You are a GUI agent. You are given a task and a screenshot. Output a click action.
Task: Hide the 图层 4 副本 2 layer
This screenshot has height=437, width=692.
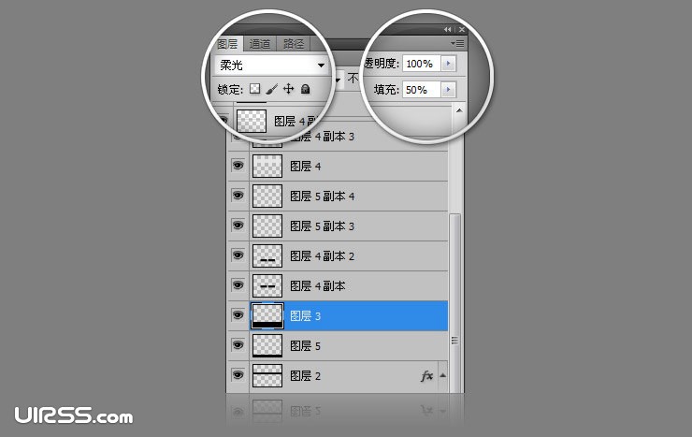pyautogui.click(x=238, y=255)
